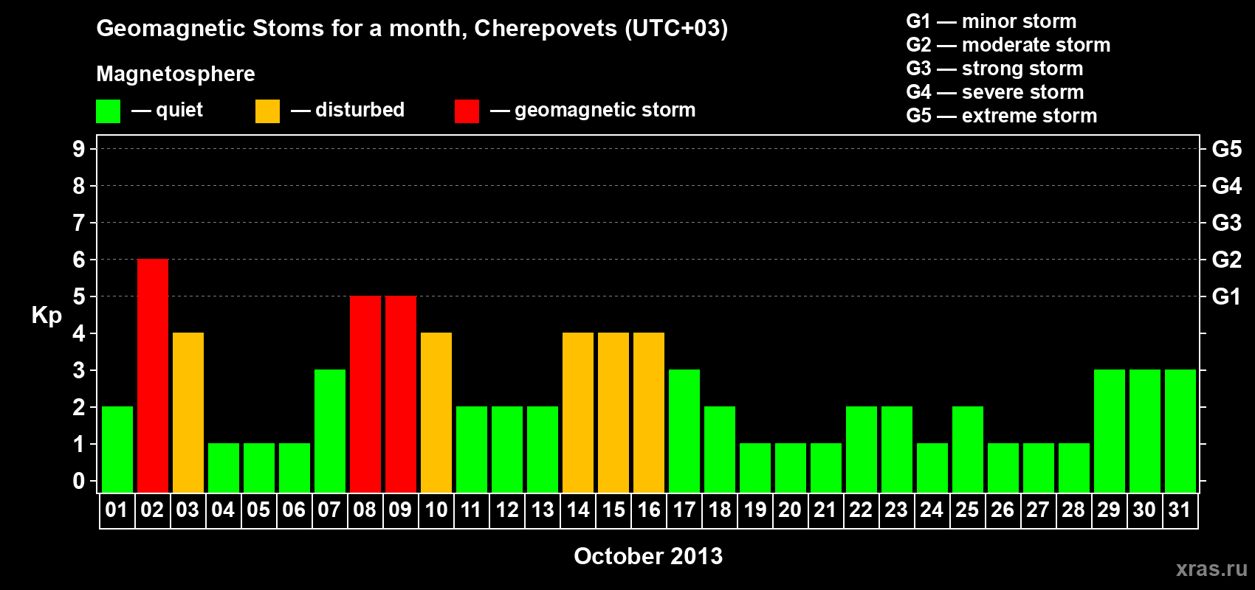Click the G1 label on right axis
Image resolution: width=1255 pixels, height=590 pixels.
point(1227,296)
